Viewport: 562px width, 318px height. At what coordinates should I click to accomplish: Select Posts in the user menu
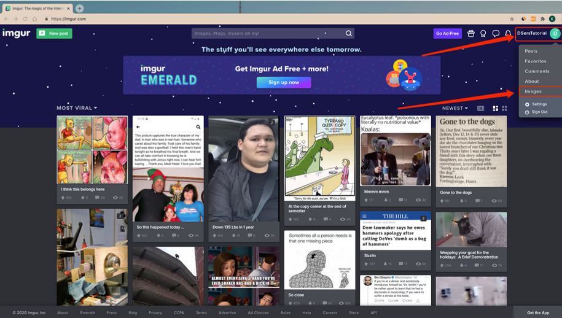(531, 51)
